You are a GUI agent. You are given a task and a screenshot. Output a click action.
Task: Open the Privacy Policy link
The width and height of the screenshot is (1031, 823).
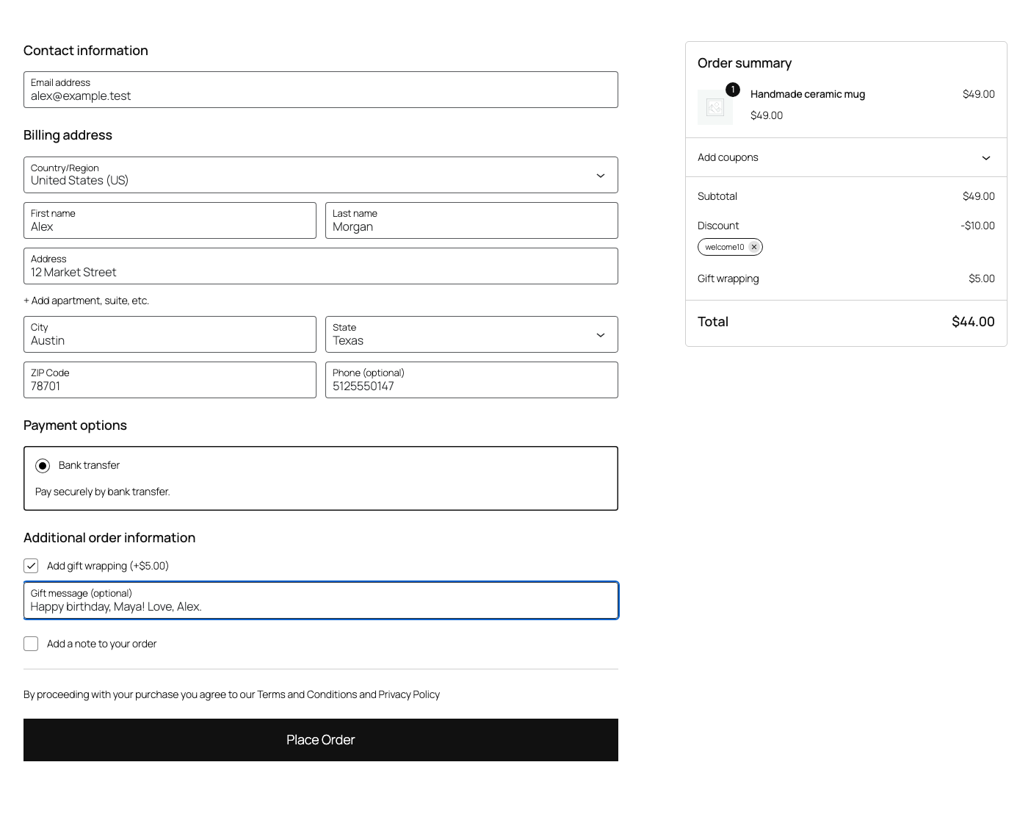click(409, 694)
